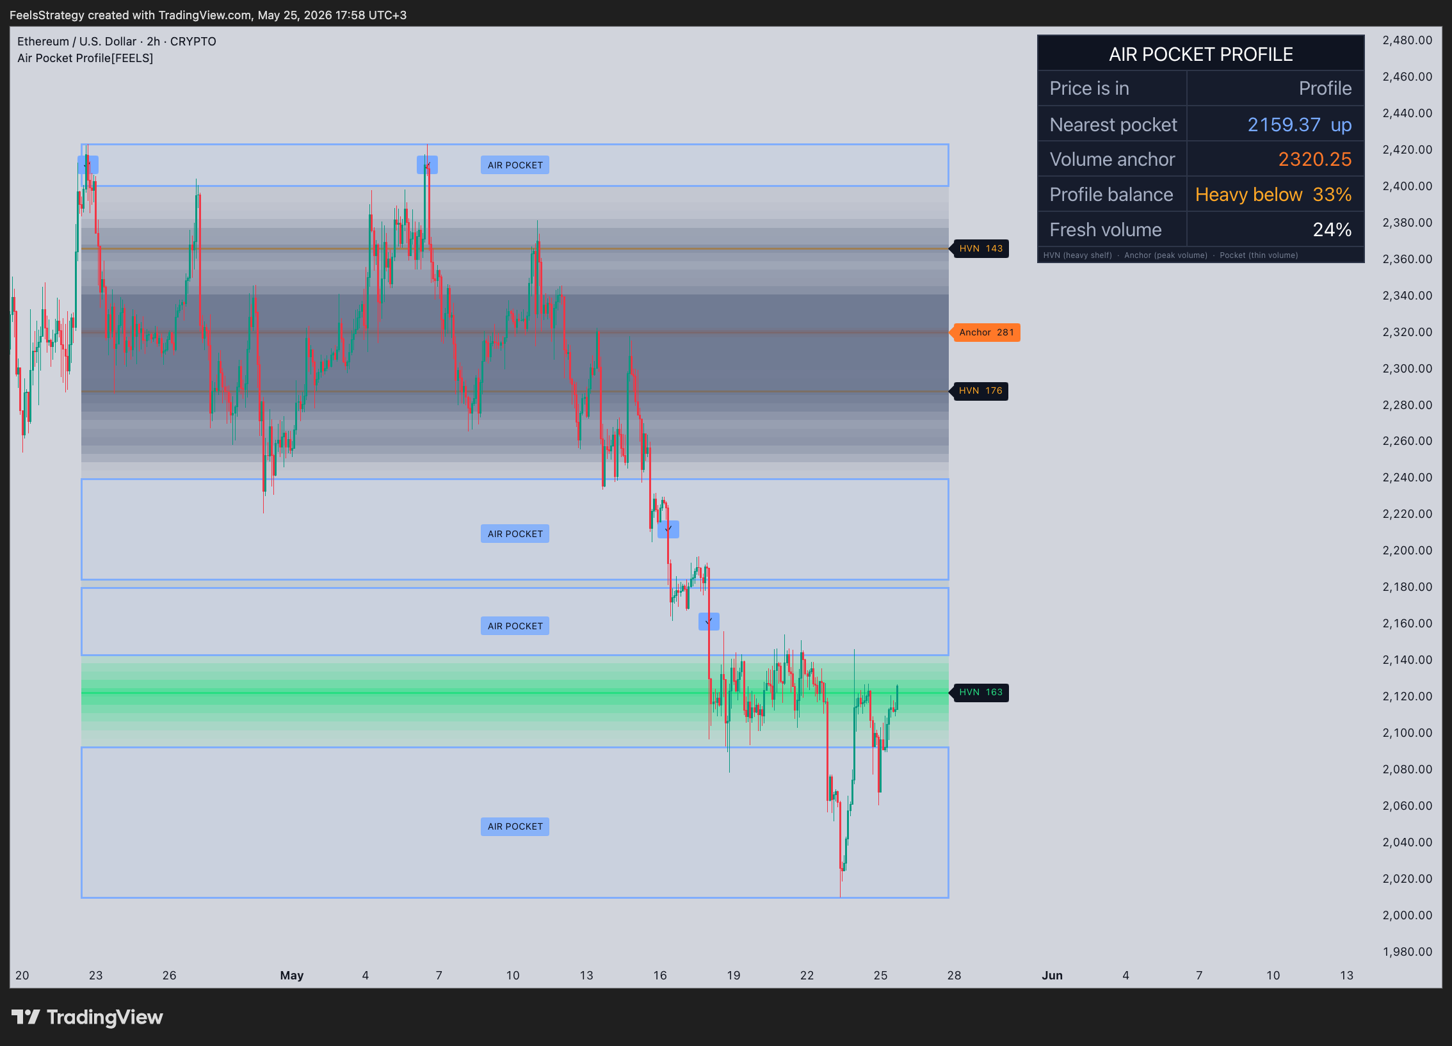Click the AIR POCKET PROFILE table title

pos(1200,54)
